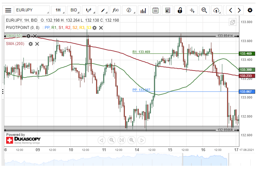Open the hamburger main menu
This screenshot has width=256, height=169.
[8, 10]
